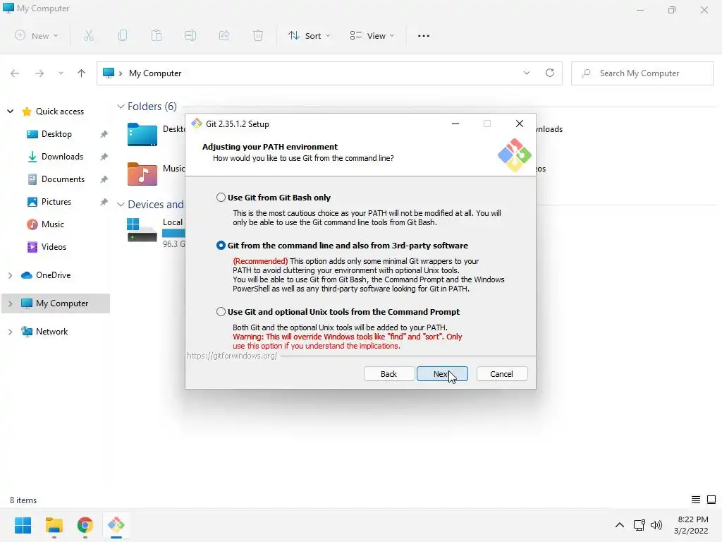Open the Sort dropdown
The height and width of the screenshot is (542, 722).
pos(309,35)
